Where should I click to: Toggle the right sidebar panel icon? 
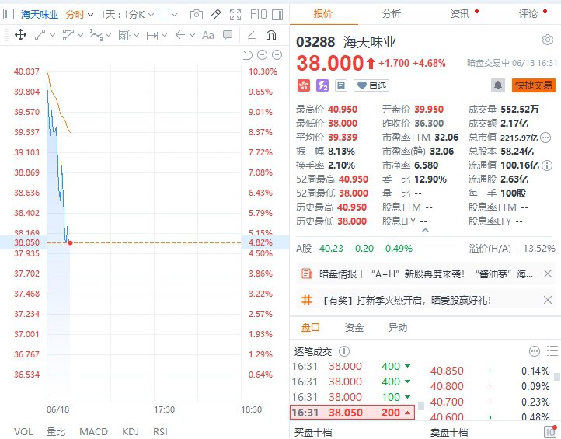point(277,14)
